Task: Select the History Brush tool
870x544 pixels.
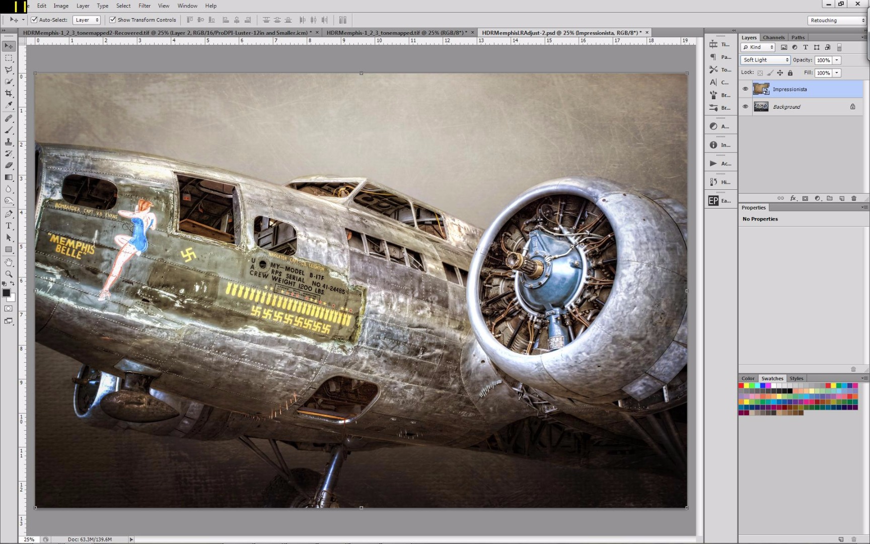Action: 9,154
